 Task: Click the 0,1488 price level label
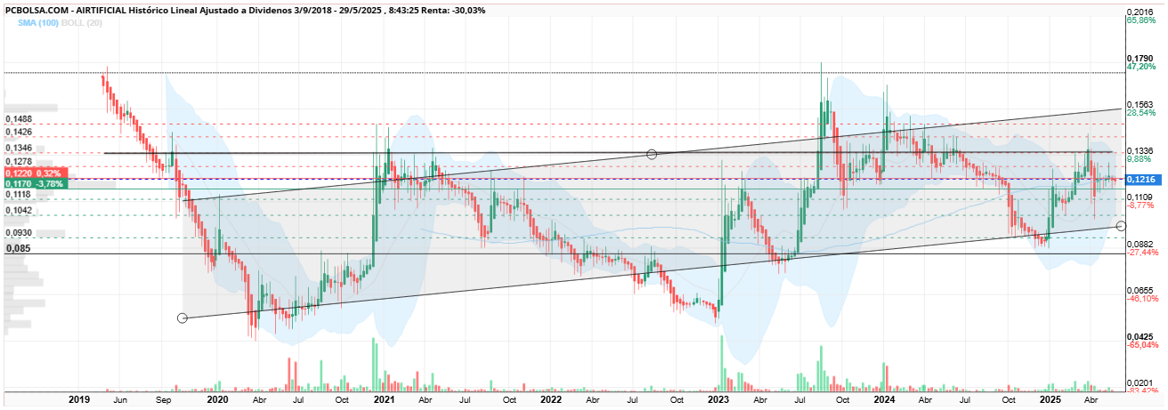click(20, 118)
